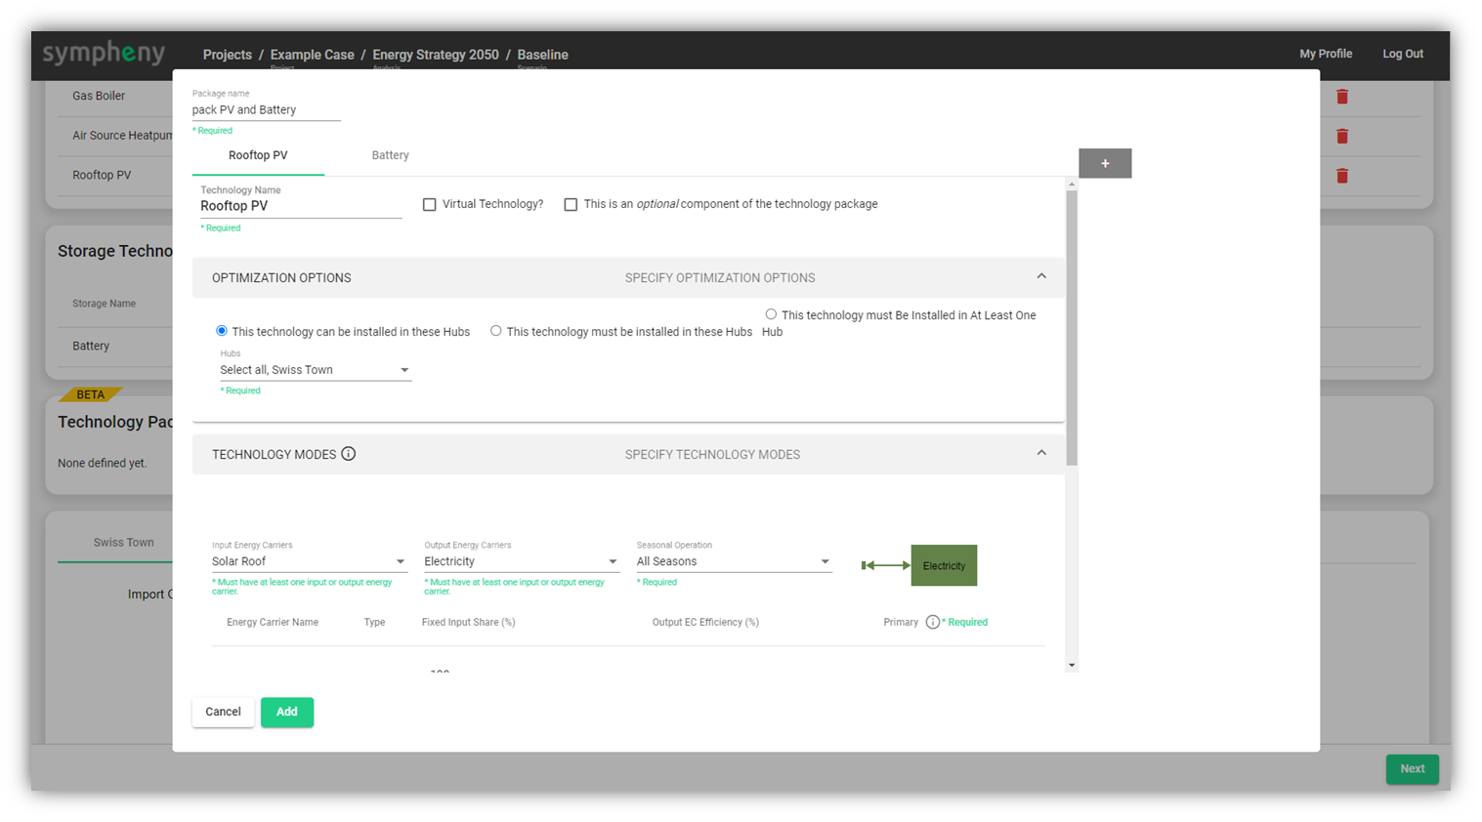1482x822 pixels.
Task: Click the trash icon for Rooftop PV row
Action: 1342,176
